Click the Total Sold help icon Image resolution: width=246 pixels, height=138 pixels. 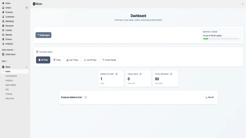coord(141,74)
